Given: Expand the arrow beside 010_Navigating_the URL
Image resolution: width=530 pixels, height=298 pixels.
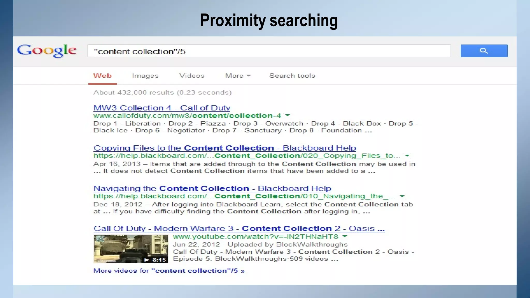Looking at the screenshot, I should [402, 196].
